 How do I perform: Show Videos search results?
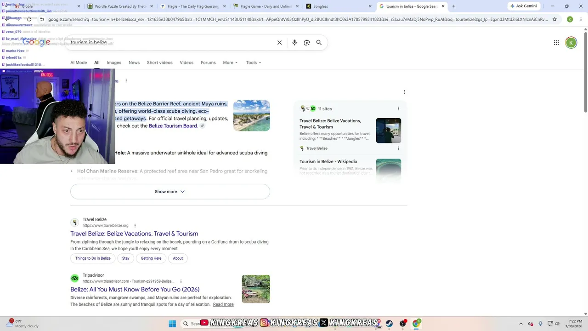click(x=187, y=63)
